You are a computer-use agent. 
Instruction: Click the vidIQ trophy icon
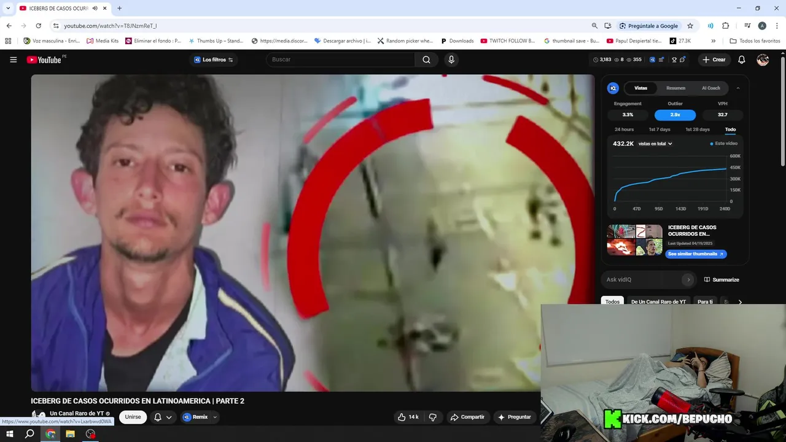click(674, 60)
